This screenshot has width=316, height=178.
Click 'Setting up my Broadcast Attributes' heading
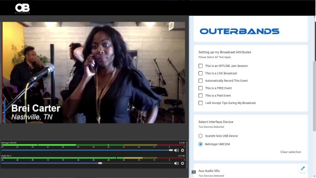[225, 52]
